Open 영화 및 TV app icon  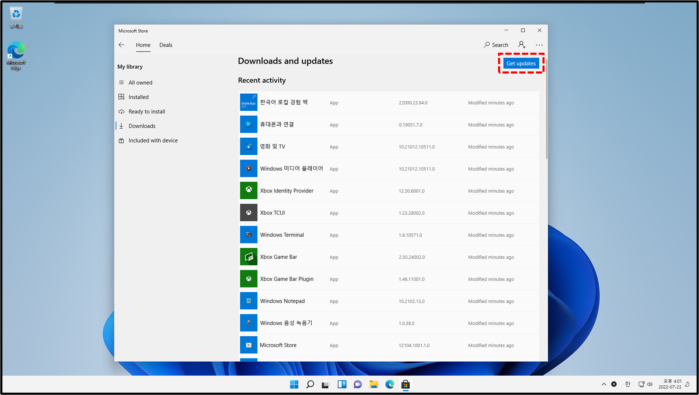point(249,146)
